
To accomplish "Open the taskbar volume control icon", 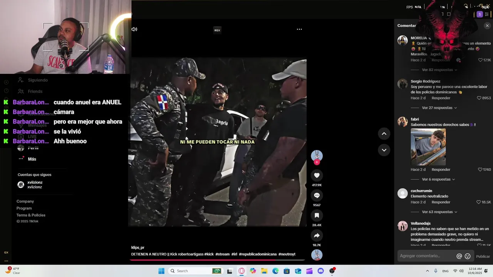I will [461, 271].
